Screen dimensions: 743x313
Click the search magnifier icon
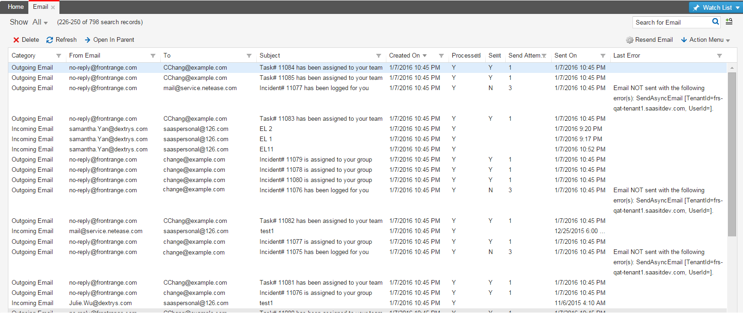(x=716, y=22)
